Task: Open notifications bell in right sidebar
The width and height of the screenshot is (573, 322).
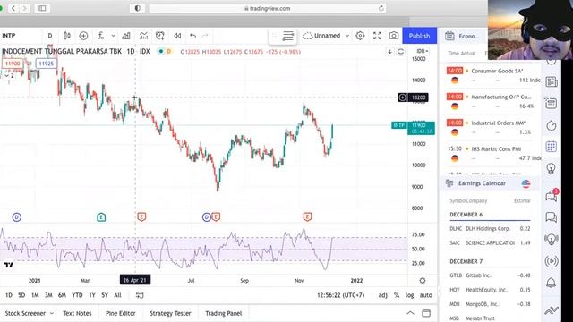Action: pyautogui.click(x=552, y=283)
